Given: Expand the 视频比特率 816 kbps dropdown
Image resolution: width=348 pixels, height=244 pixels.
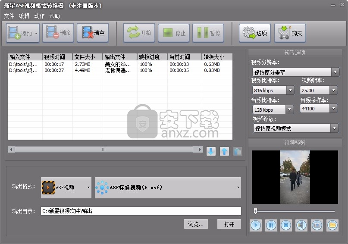Looking at the screenshot, I should (290, 90).
